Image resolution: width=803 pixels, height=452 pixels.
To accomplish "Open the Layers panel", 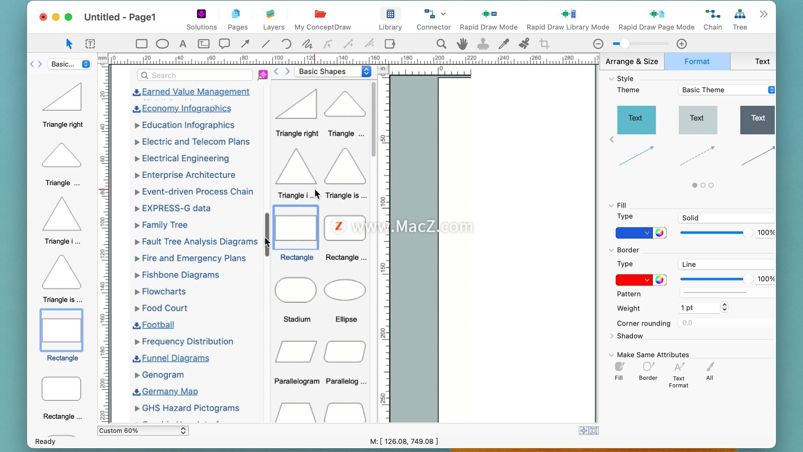I will coord(274,19).
